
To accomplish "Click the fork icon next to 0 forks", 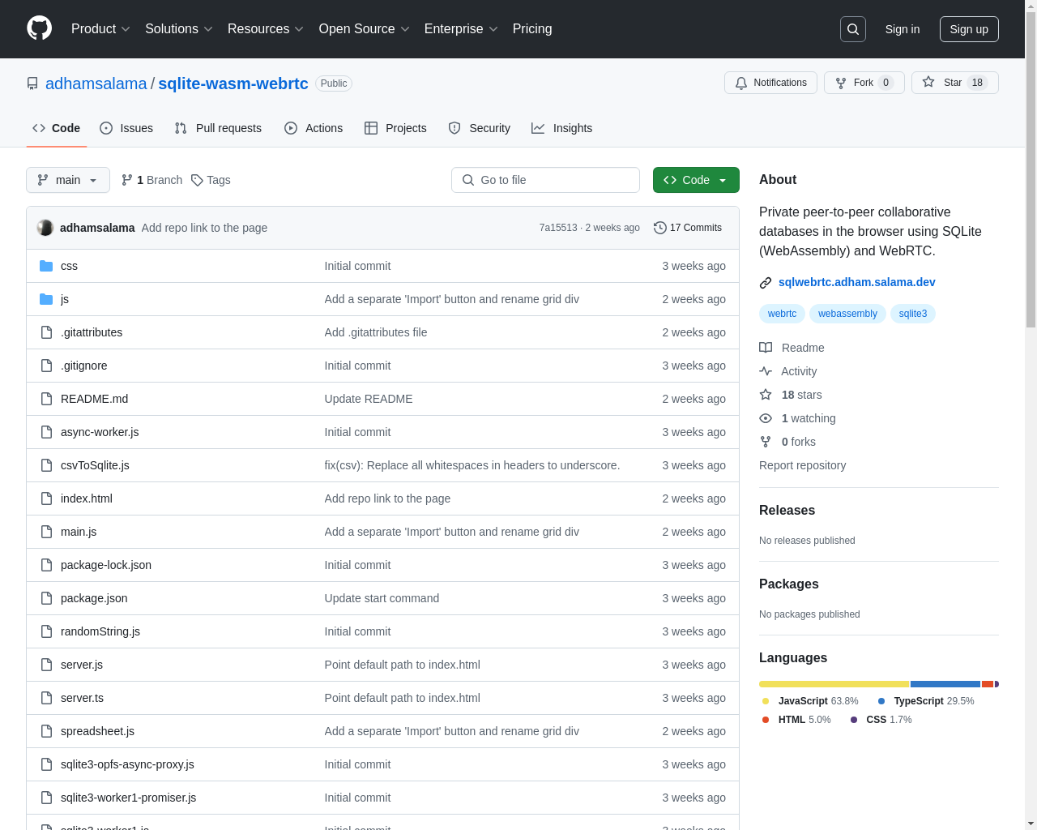I will click(x=766, y=442).
